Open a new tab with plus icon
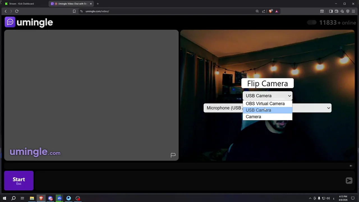 tap(98, 4)
